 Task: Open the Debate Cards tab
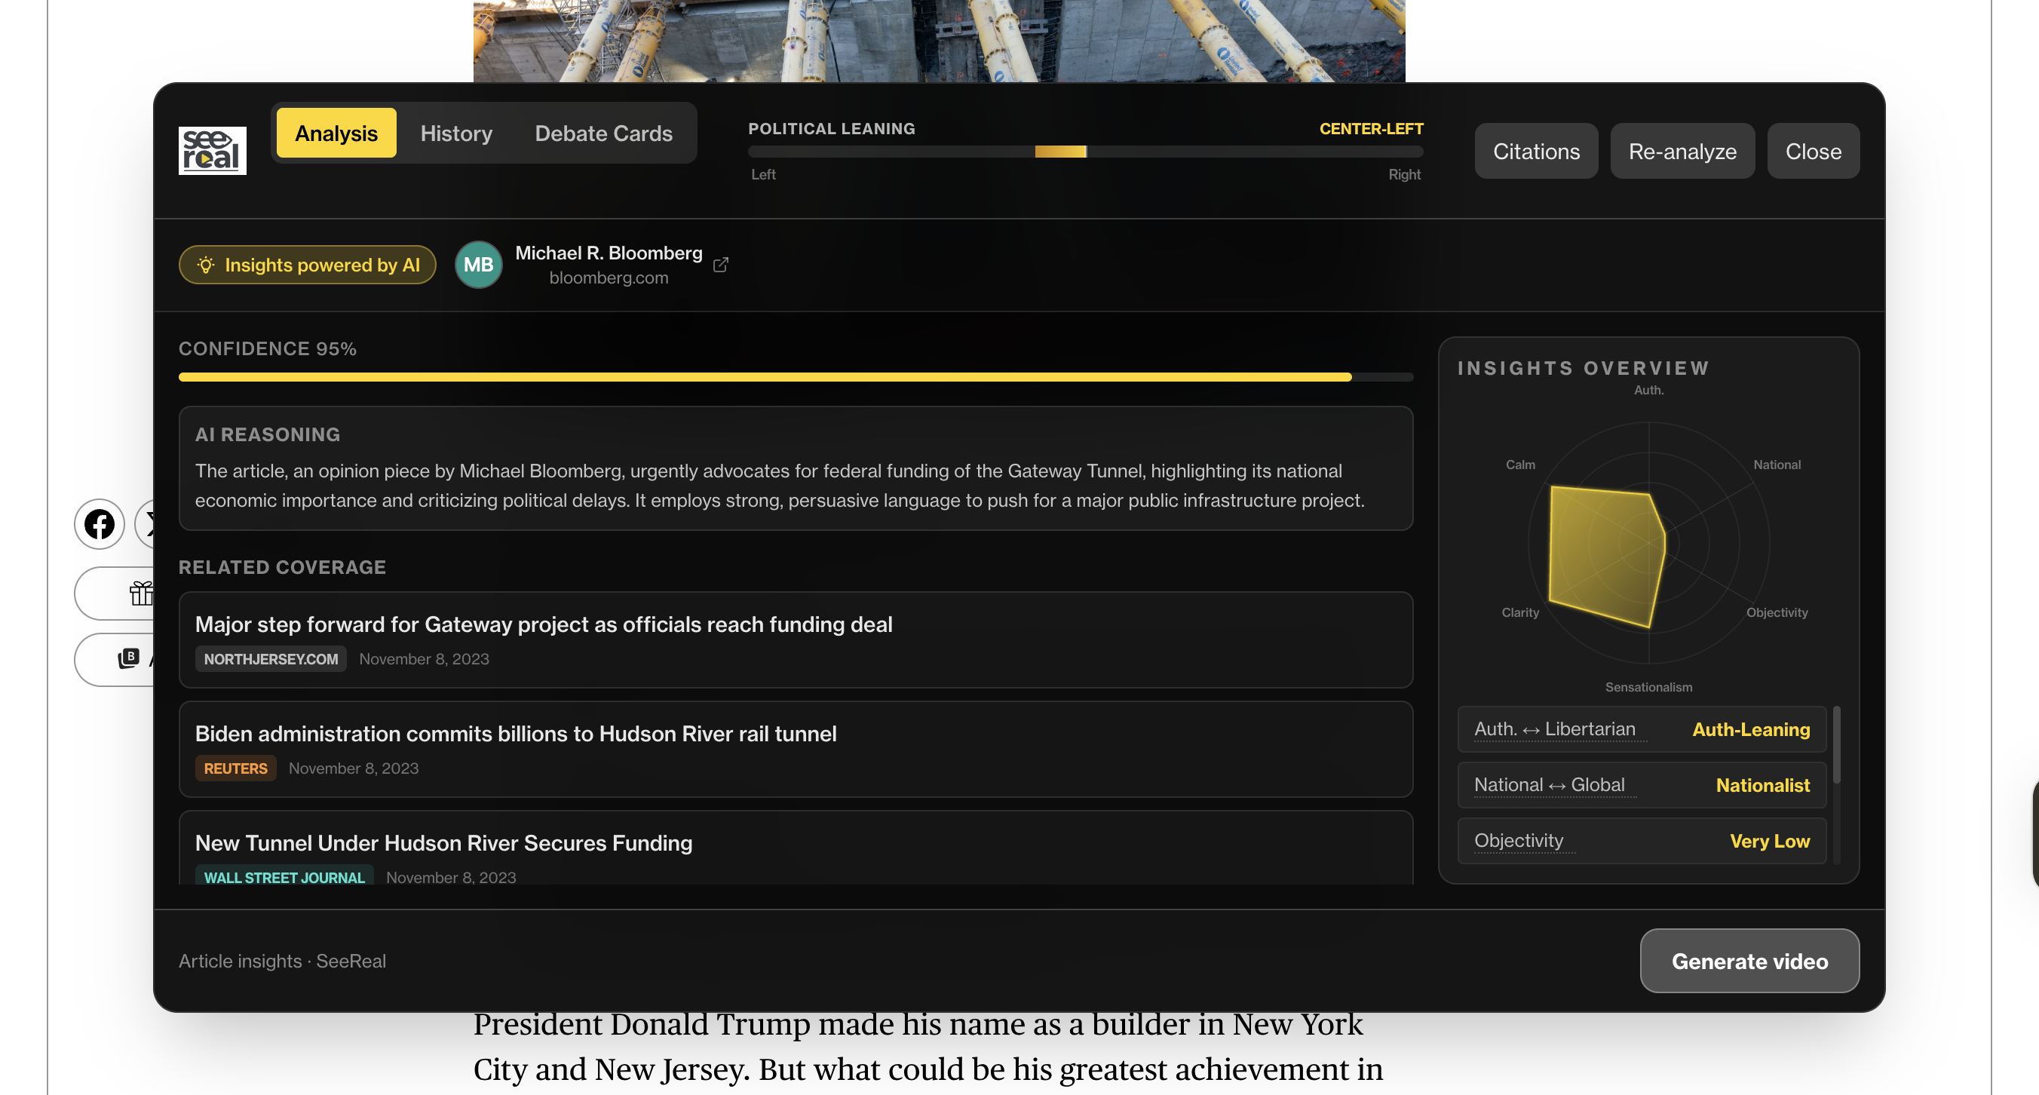point(603,133)
